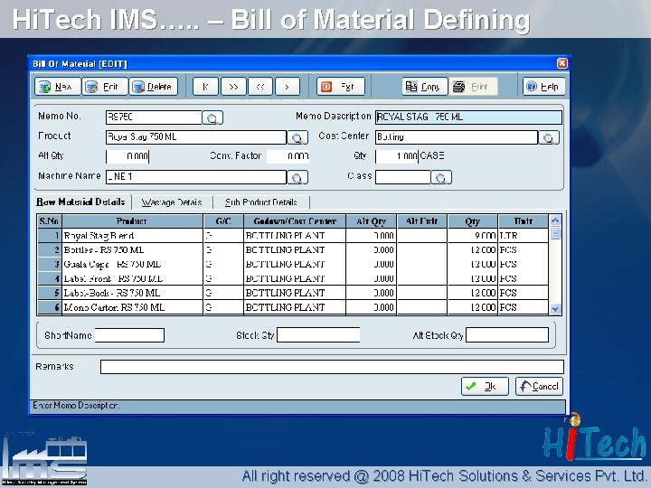Image resolution: width=651 pixels, height=488 pixels.
Task: Click the Alt Qty input field
Action: tap(127, 156)
